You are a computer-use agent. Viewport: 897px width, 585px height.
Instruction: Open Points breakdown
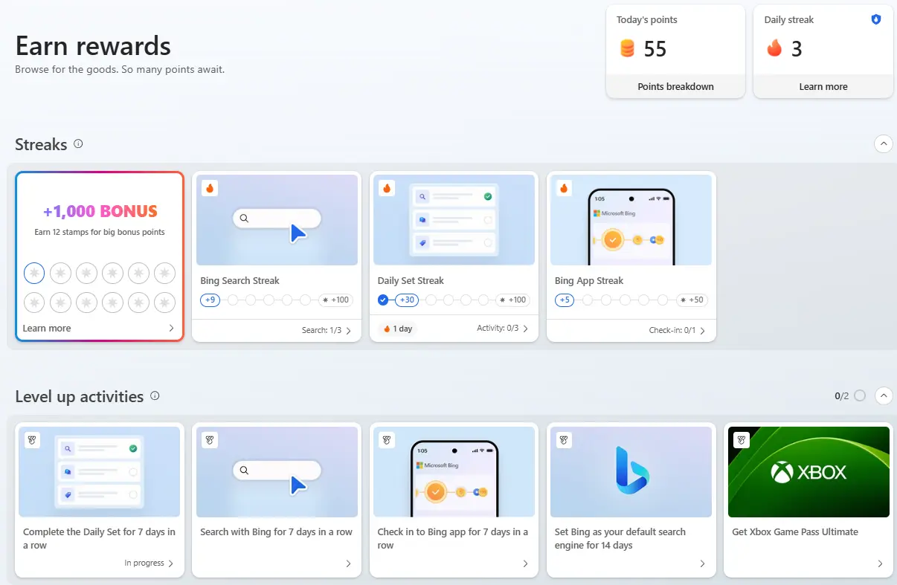(x=675, y=86)
